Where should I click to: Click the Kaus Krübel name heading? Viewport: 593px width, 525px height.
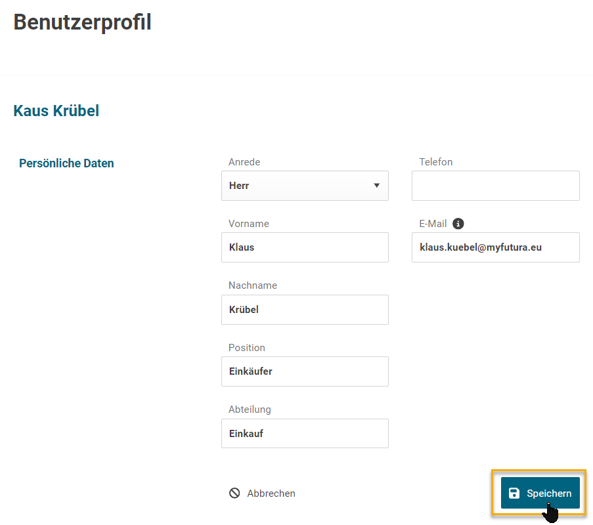coord(56,111)
